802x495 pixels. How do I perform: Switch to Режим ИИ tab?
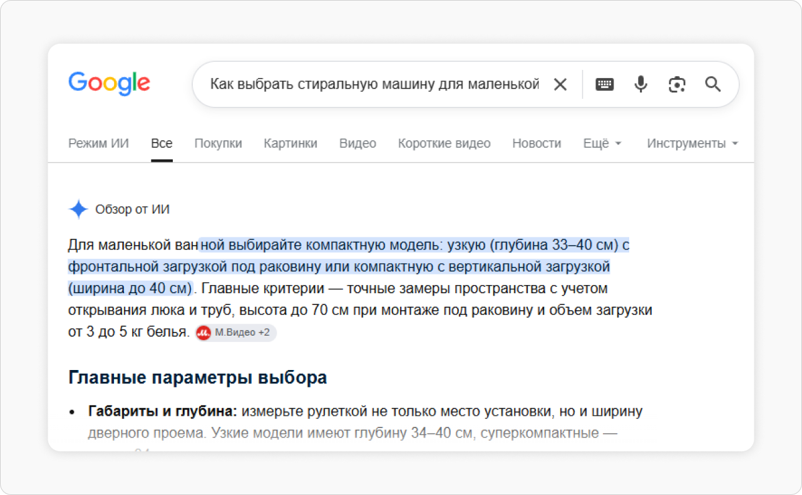[x=98, y=143]
